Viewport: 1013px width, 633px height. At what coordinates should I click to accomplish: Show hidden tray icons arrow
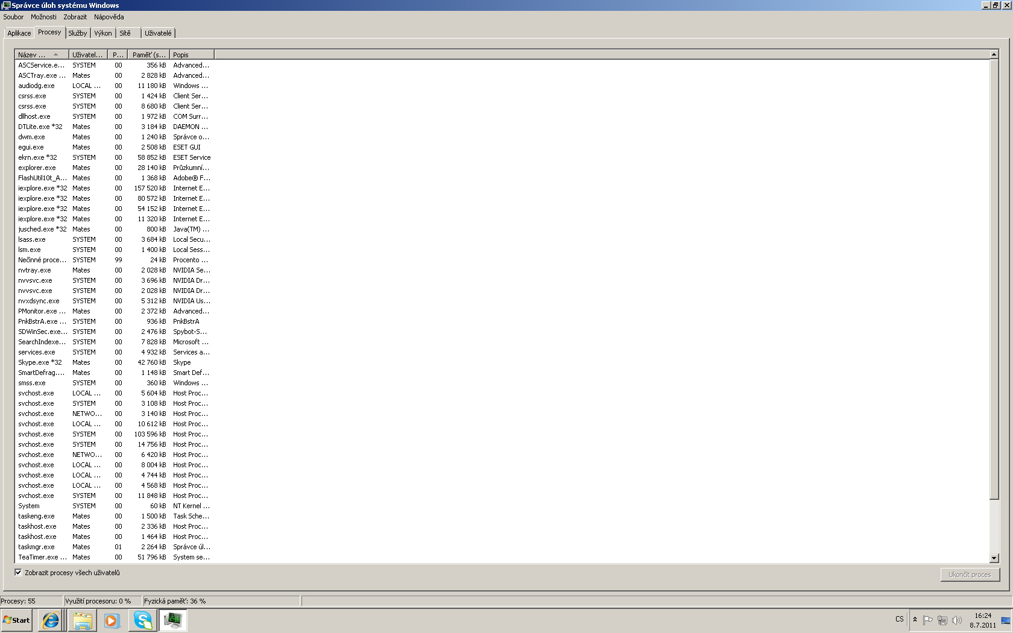coord(915,620)
